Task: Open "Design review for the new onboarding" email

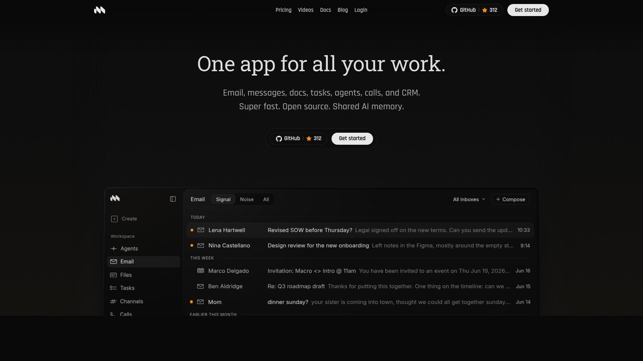Action: pos(318,246)
